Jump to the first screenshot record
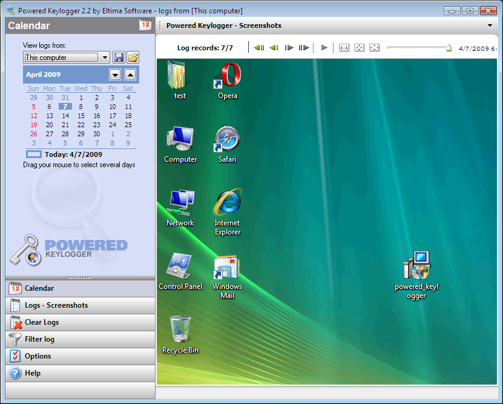503x404 pixels. coord(259,48)
